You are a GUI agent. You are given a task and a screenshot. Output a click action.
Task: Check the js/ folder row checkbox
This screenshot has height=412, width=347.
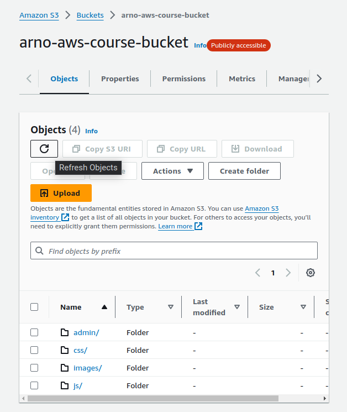34,385
